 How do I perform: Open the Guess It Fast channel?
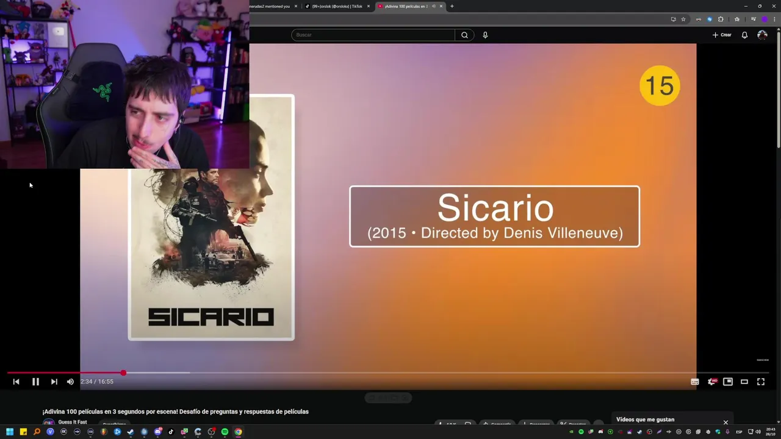pyautogui.click(x=73, y=422)
